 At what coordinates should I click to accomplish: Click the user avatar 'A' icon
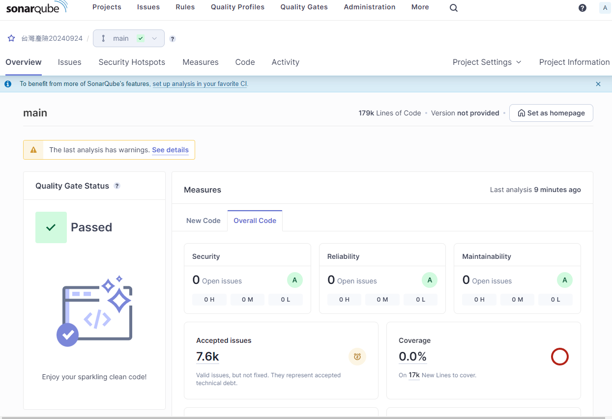click(605, 8)
